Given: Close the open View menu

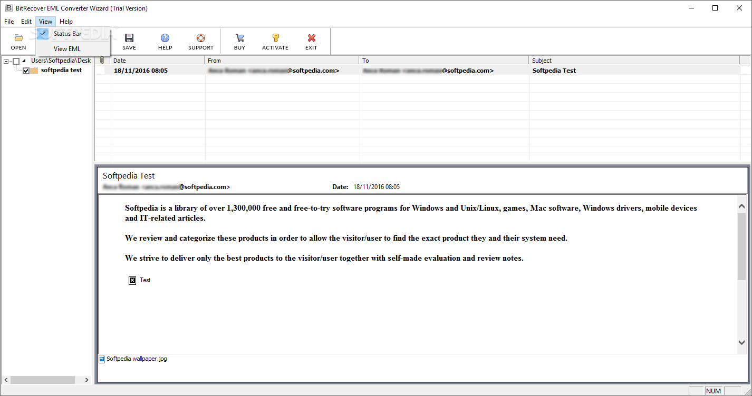Looking at the screenshot, I should tap(45, 22).
